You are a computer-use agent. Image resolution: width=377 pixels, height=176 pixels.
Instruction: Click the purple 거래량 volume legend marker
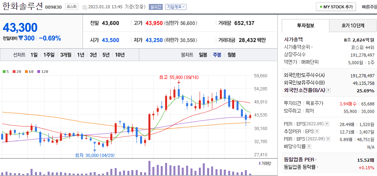pyautogui.click(x=260, y=164)
